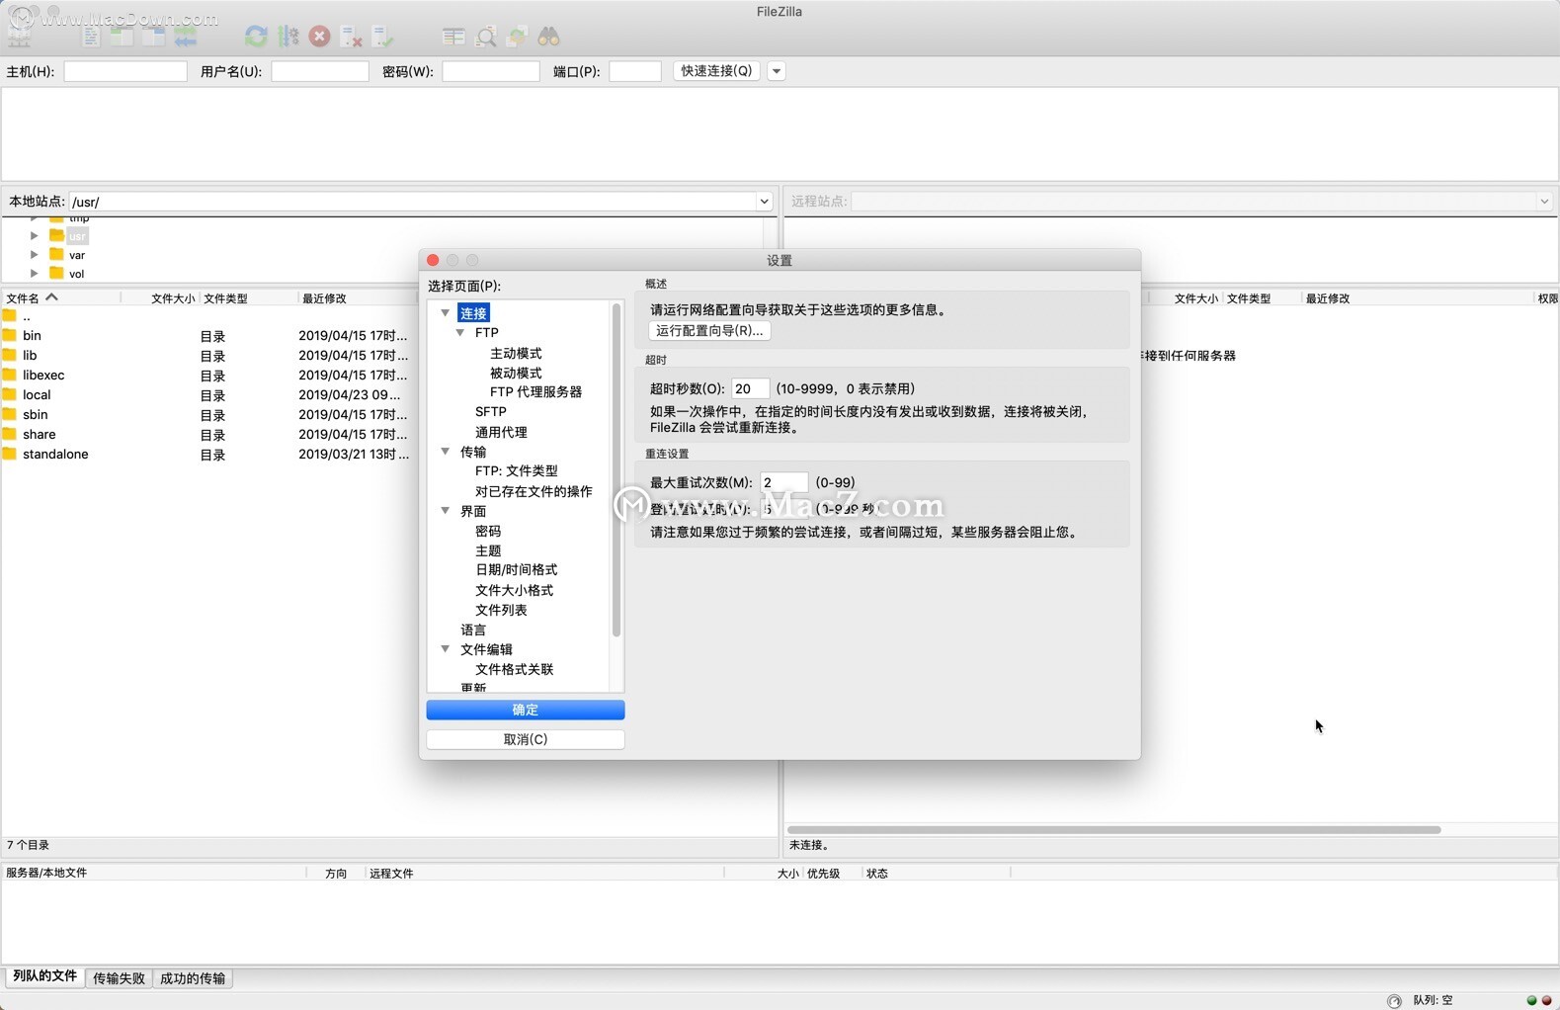Toggle transfer queue display icon

pyautogui.click(x=185, y=37)
